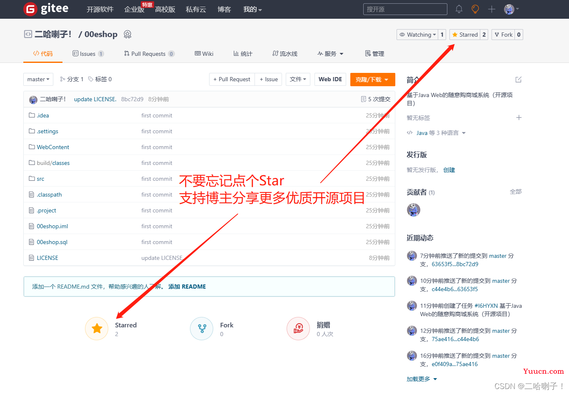Open the #I6HYXN task link
Screen dimensions: 569x394
click(x=486, y=306)
